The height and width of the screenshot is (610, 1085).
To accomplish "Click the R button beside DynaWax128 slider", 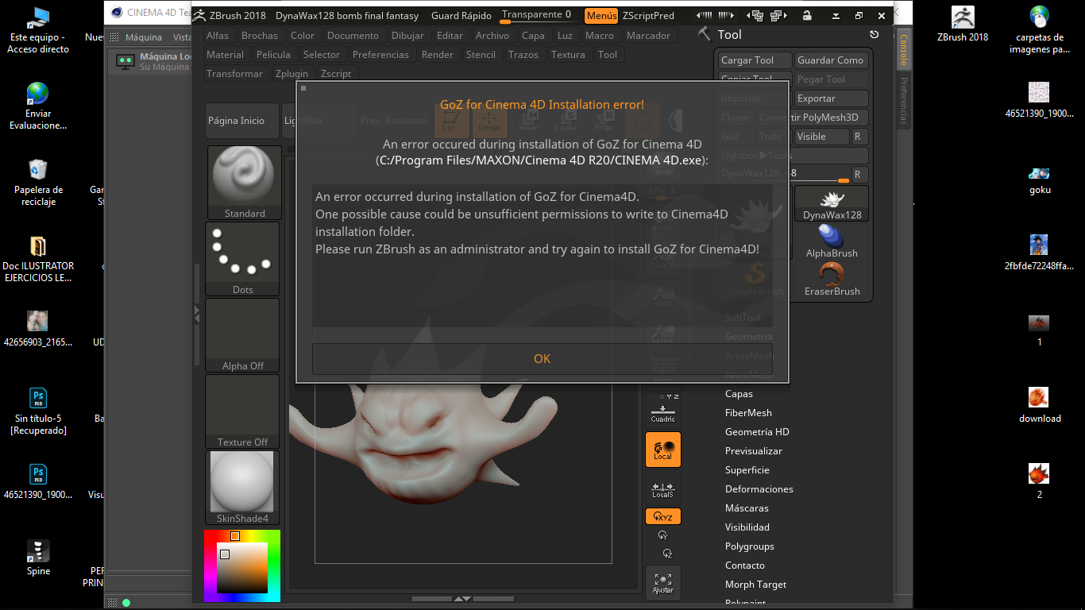I will point(859,175).
